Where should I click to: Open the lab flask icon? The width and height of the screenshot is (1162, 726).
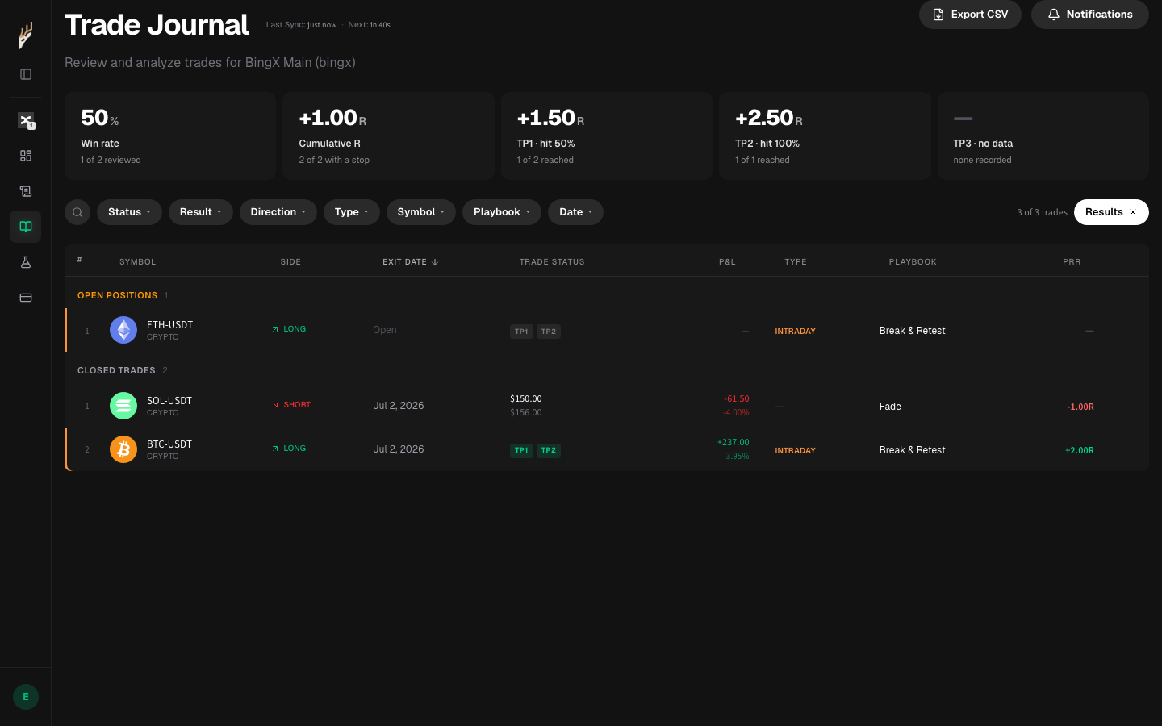point(26,262)
